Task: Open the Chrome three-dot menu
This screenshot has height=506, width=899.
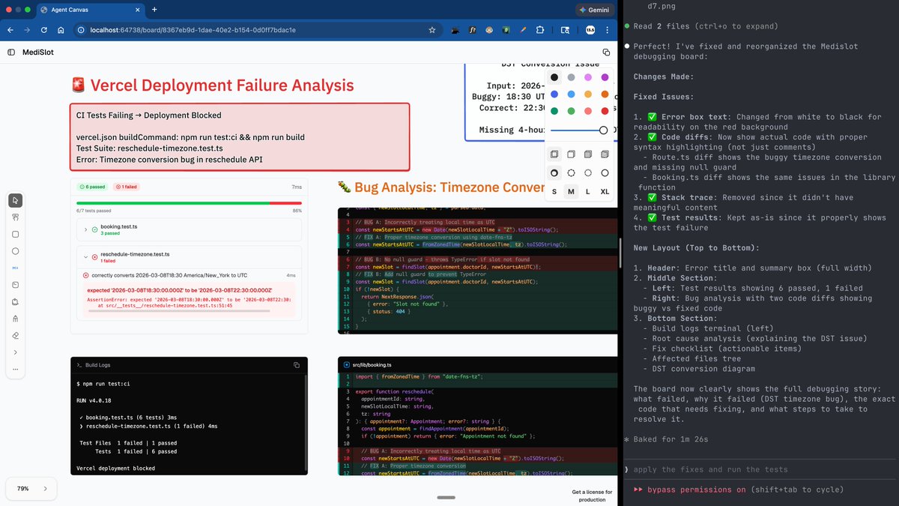Action: point(607,30)
